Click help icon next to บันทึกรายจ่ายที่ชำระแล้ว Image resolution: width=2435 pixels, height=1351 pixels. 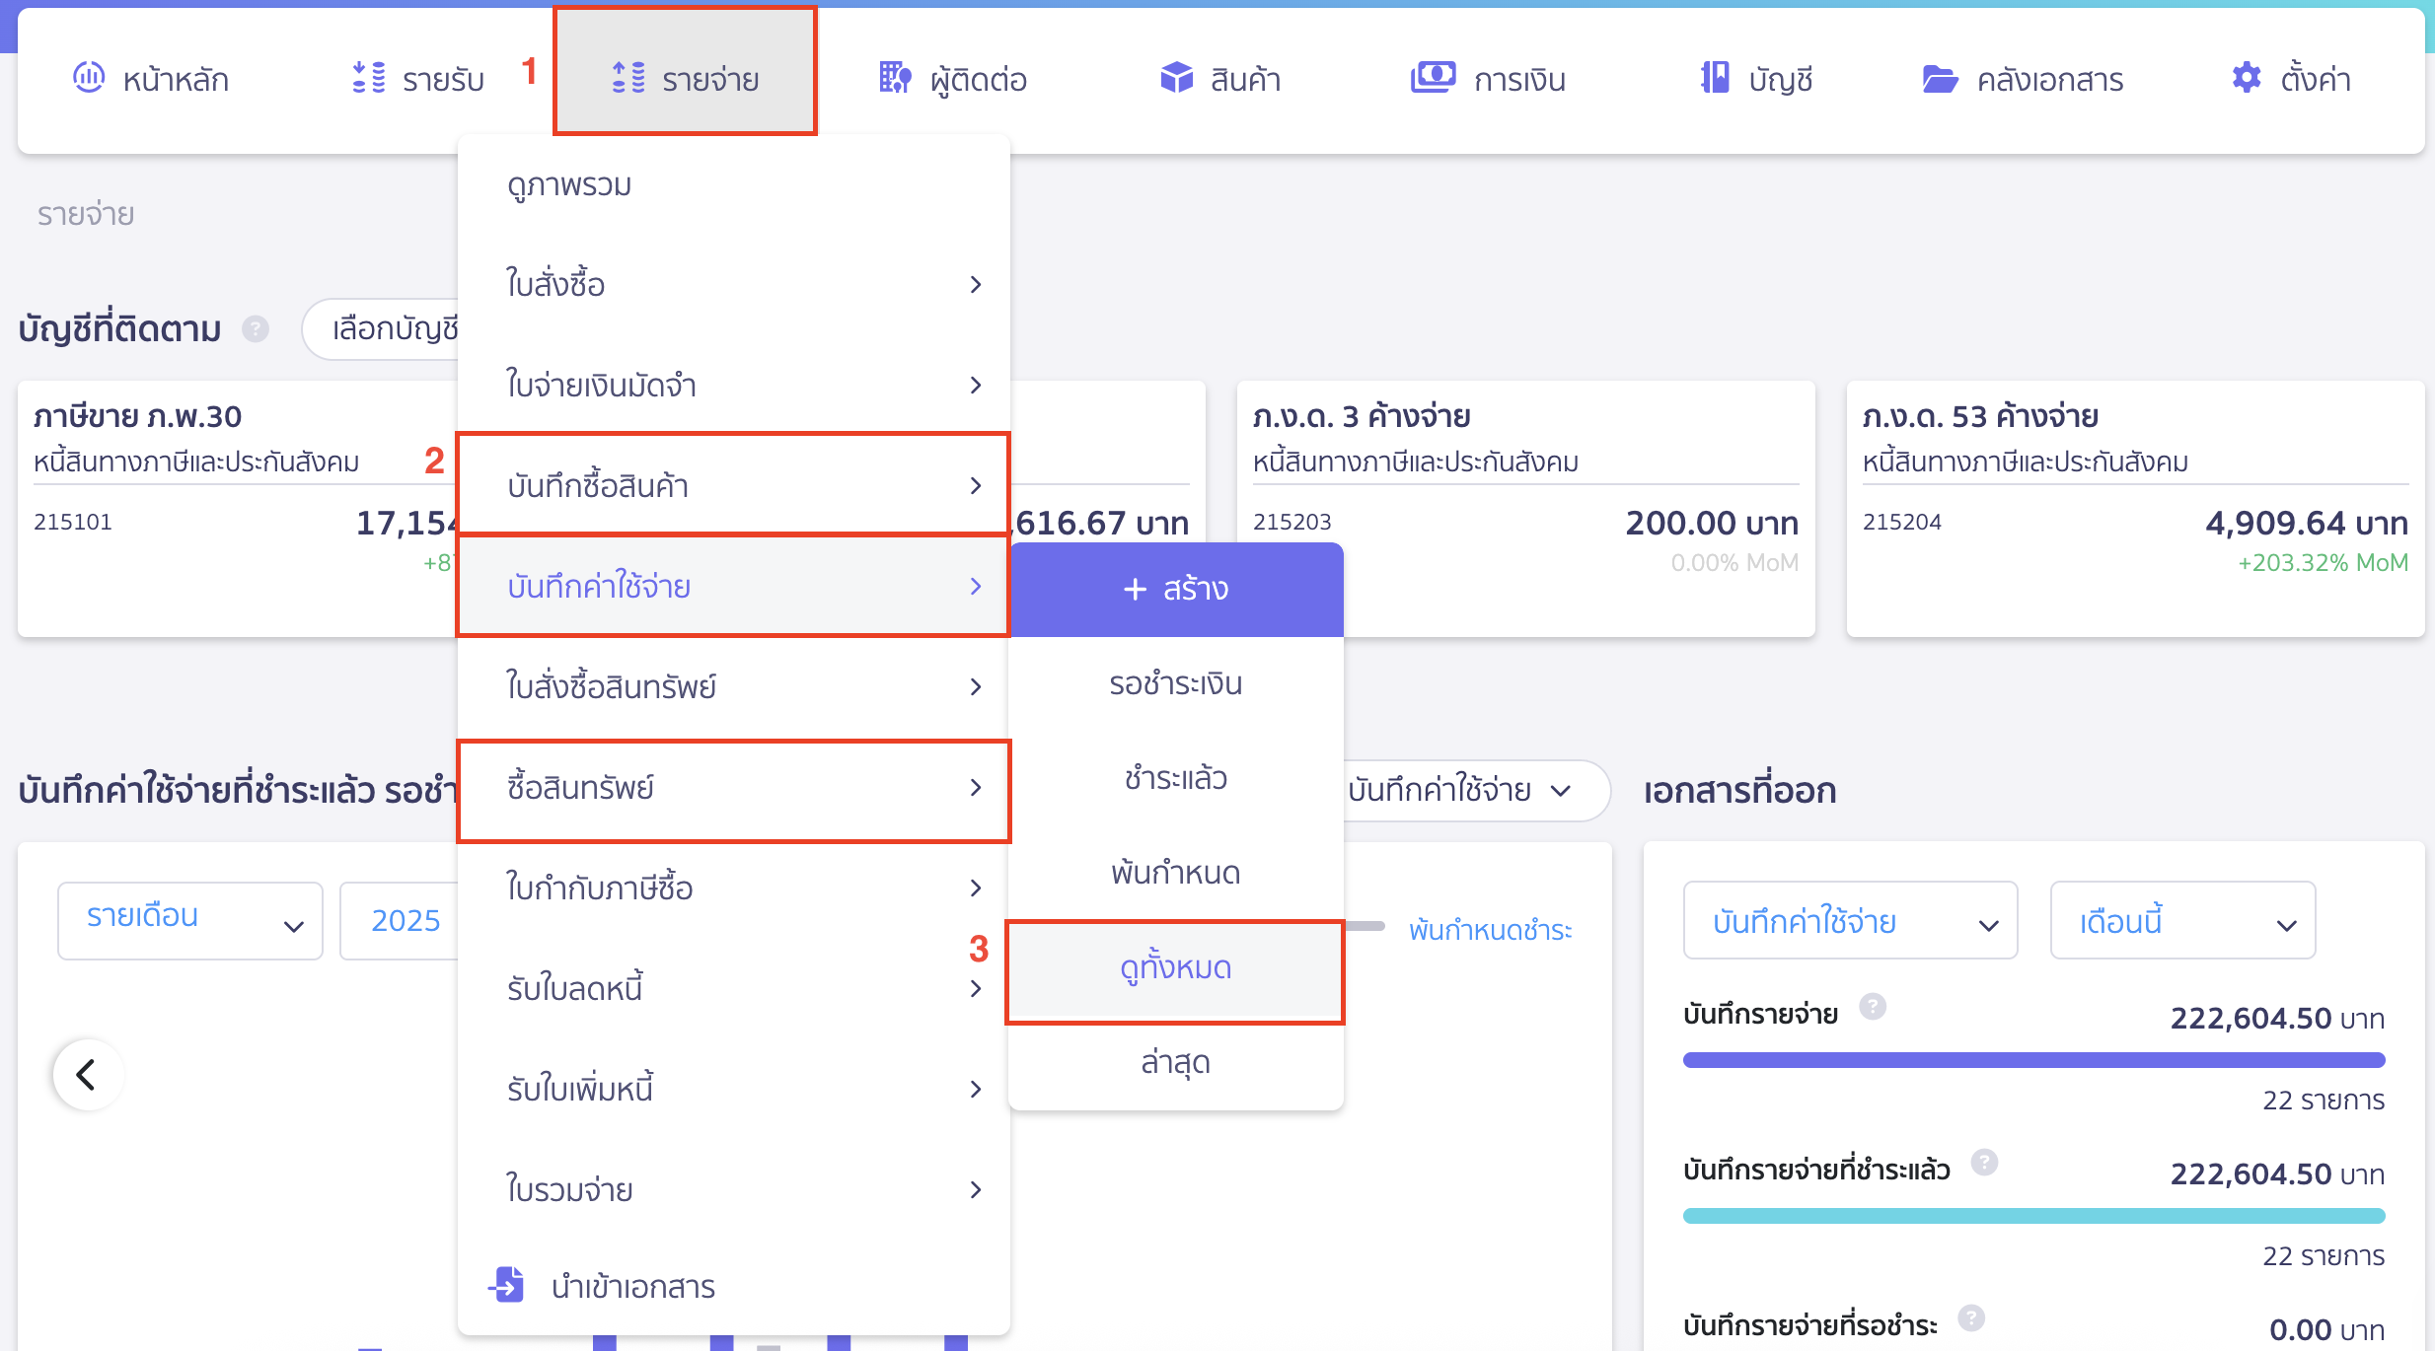(1984, 1163)
